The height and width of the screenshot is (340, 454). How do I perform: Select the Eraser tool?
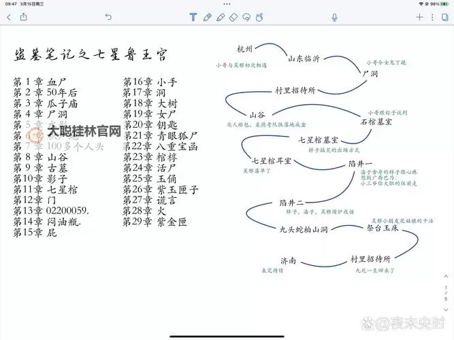coord(233,17)
